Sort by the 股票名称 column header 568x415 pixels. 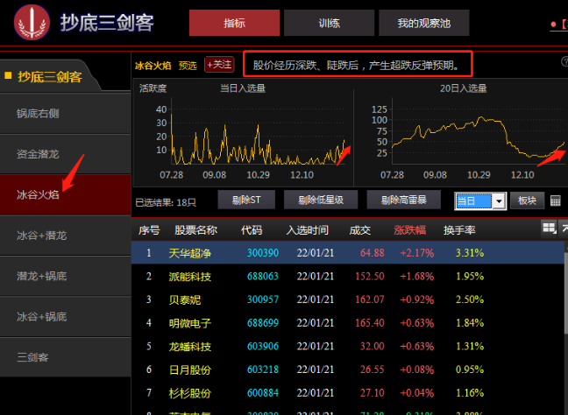(196, 230)
